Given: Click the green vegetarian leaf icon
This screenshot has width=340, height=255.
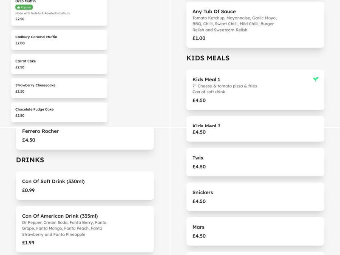Looking at the screenshot, I should 315,79.
